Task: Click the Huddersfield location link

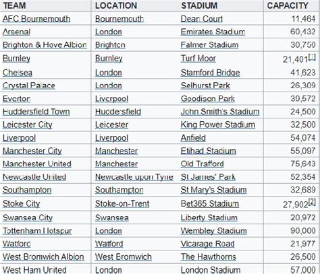Action: (x=118, y=112)
